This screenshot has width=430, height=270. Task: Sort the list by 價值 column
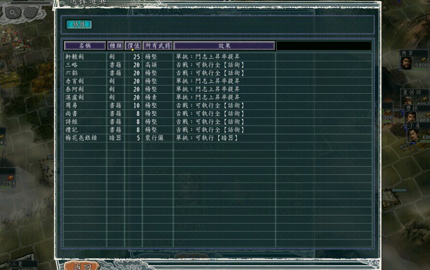133,46
